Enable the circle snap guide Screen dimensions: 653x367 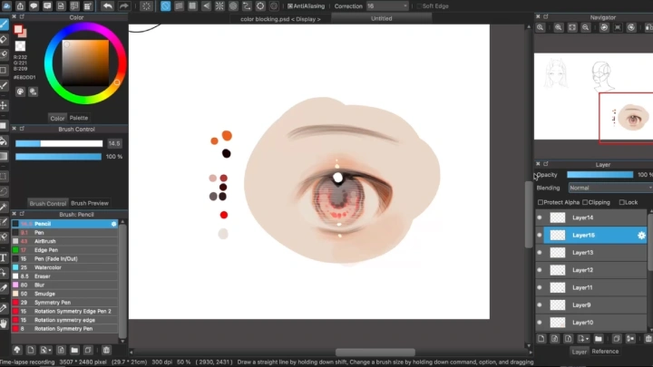(233, 5)
